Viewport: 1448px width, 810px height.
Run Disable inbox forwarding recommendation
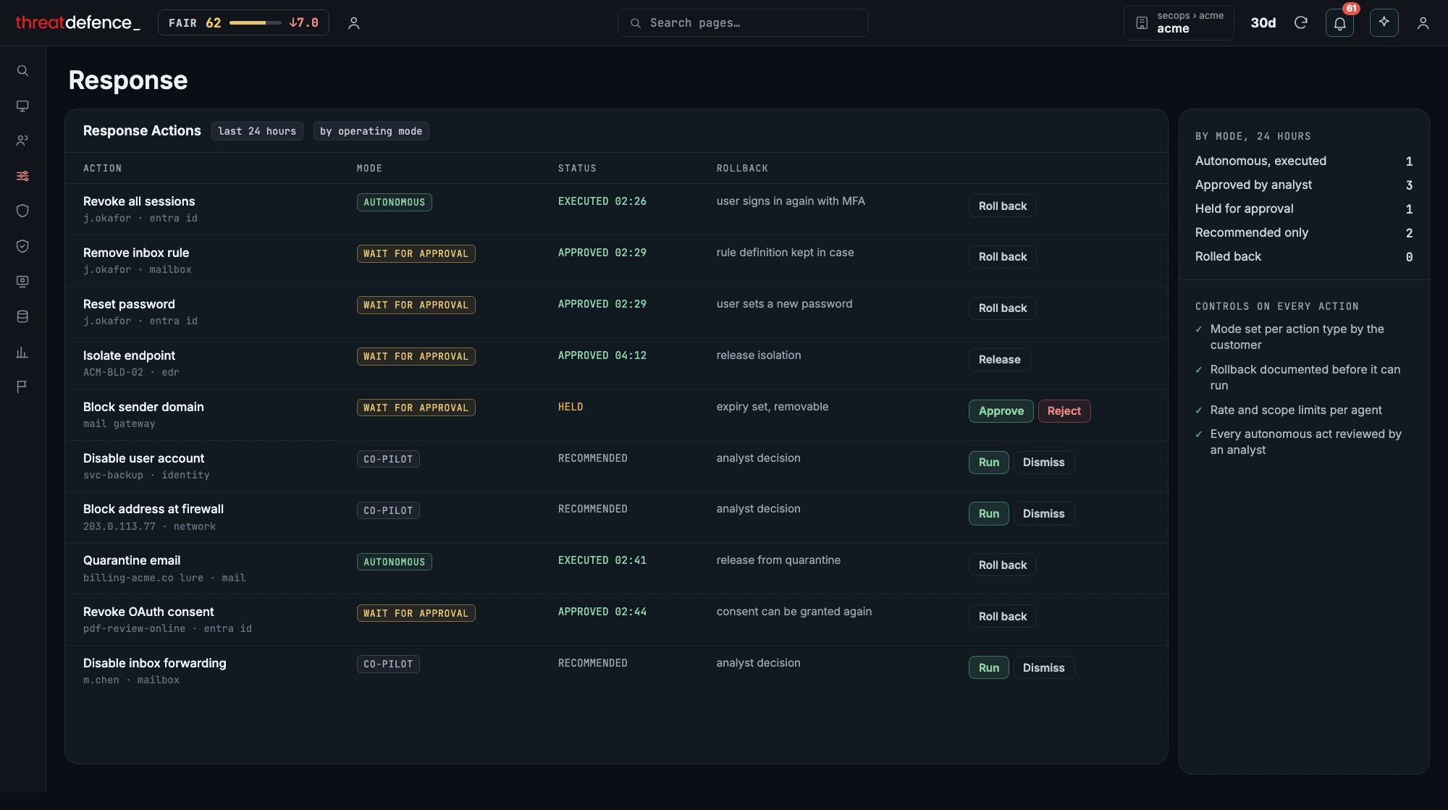[x=988, y=668]
